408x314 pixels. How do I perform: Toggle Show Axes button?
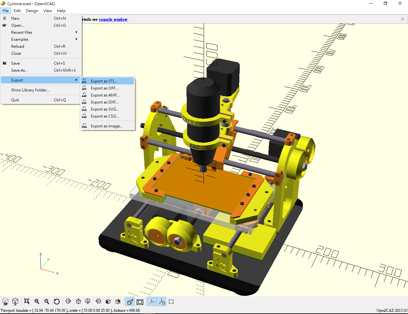(152, 302)
